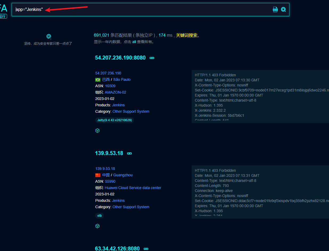Click ASN 16509 link
The width and height of the screenshot is (329, 251).
coord(110,86)
